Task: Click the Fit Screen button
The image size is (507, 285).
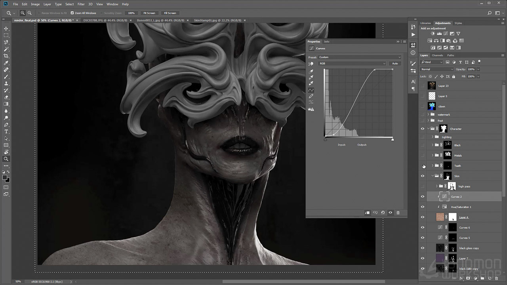Action: [x=149, y=13]
